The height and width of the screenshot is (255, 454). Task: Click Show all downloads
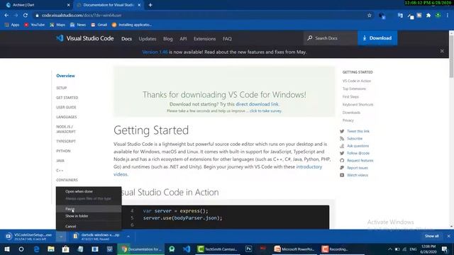pyautogui.click(x=431, y=236)
